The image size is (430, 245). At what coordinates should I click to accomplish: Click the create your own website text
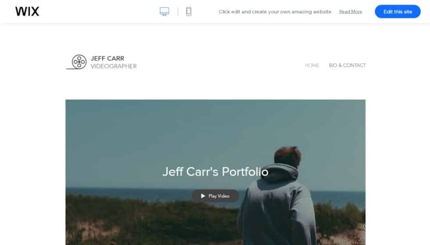(275, 12)
